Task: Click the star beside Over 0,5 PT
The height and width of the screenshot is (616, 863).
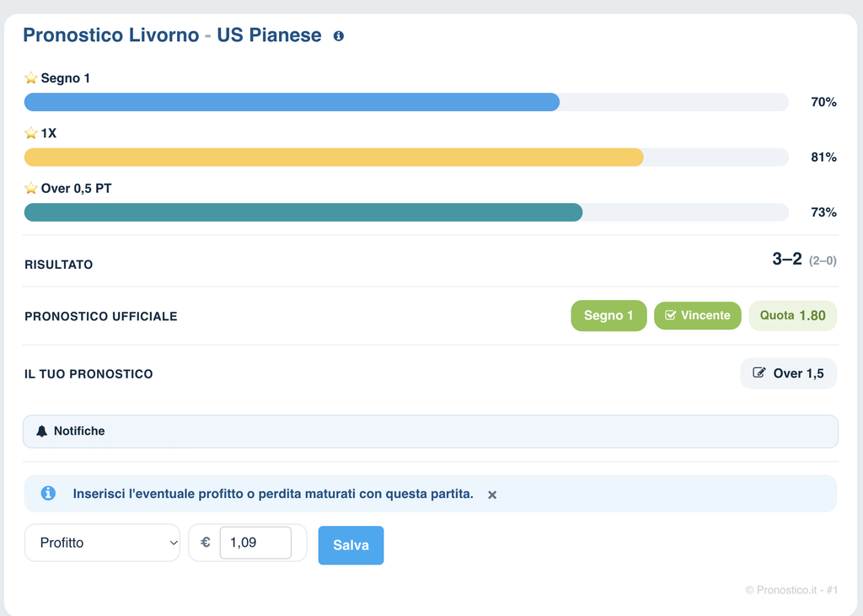Action: coord(31,188)
